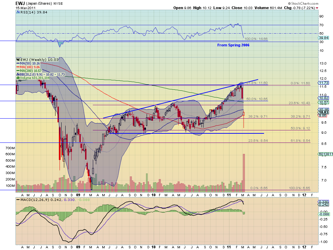Click the "23.6%: 10.43" retracement label
The width and height of the screenshot is (333, 250).
coord(299,103)
